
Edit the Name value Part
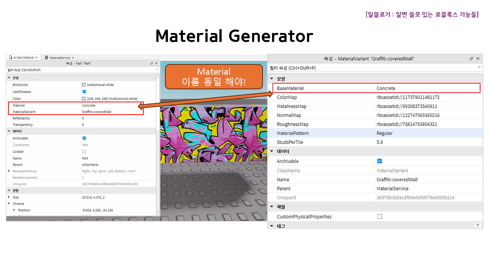coord(85,158)
